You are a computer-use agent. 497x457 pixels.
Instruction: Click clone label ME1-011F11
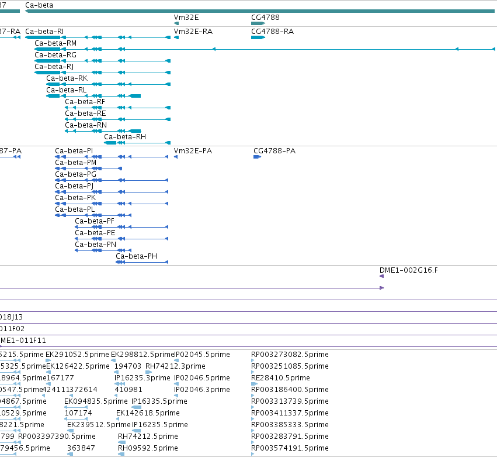(x=23, y=341)
